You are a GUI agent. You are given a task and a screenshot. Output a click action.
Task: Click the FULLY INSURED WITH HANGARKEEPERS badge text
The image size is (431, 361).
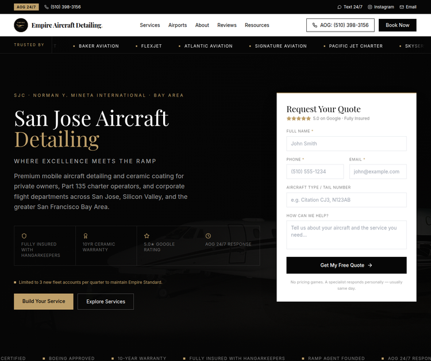point(41,249)
